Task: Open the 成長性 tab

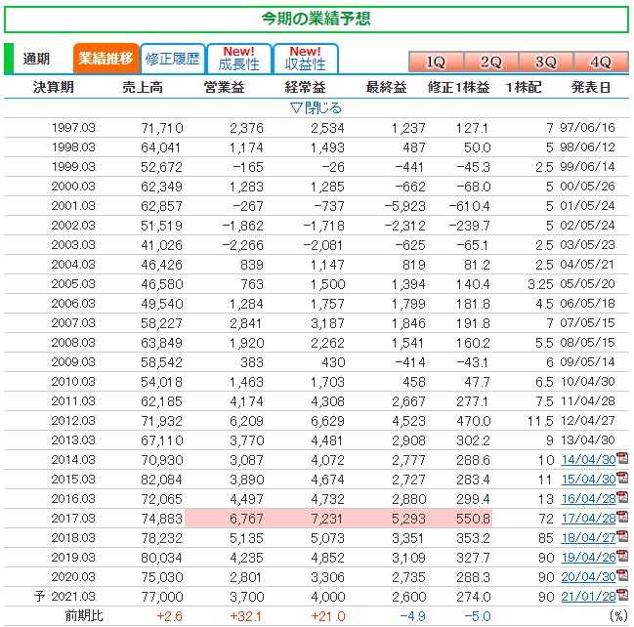Action: click(x=238, y=59)
